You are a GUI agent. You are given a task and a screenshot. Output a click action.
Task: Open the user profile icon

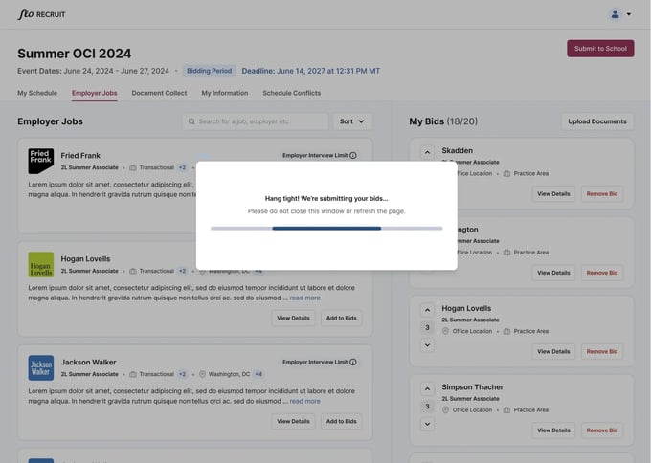coord(615,14)
